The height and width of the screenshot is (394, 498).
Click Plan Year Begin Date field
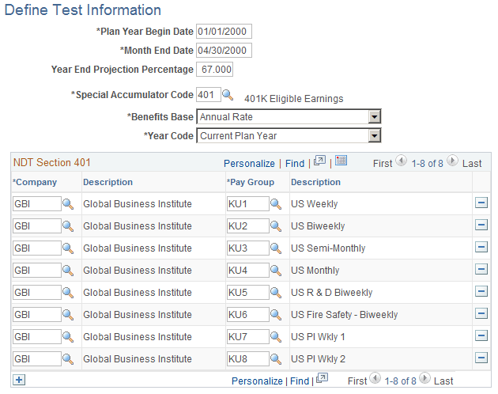click(224, 32)
